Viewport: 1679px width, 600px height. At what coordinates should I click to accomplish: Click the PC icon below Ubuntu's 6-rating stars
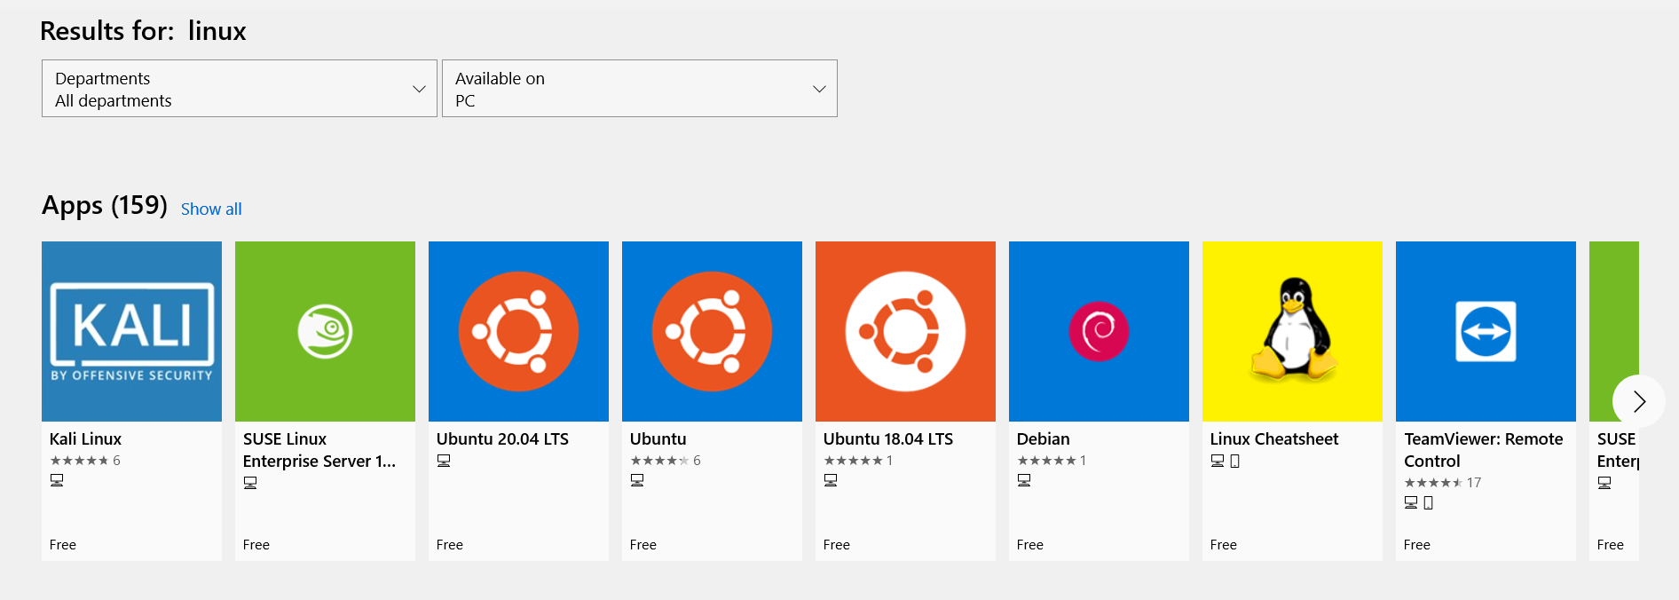coord(637,480)
